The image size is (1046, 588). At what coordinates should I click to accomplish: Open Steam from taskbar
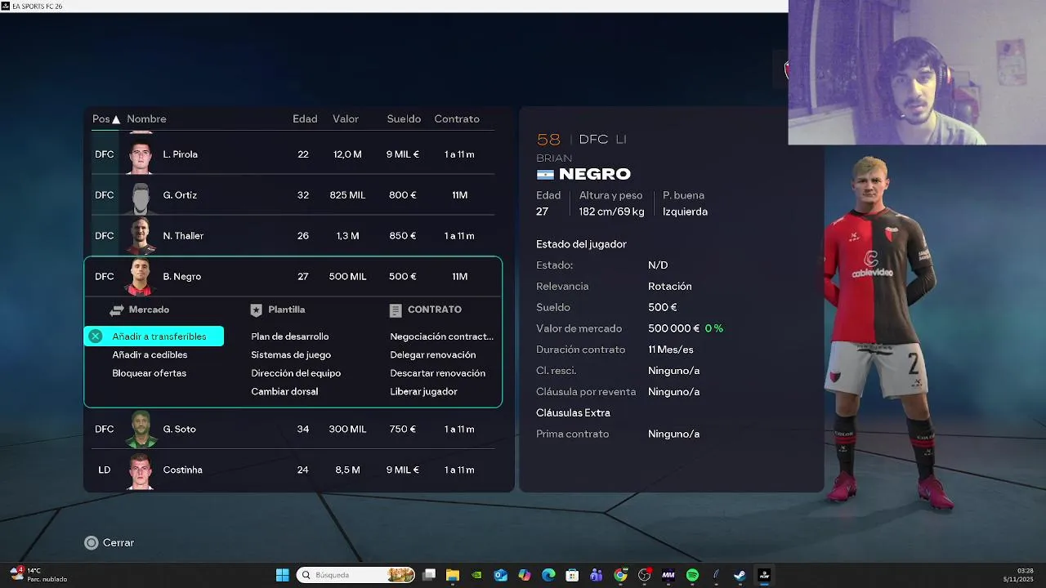[x=740, y=575]
